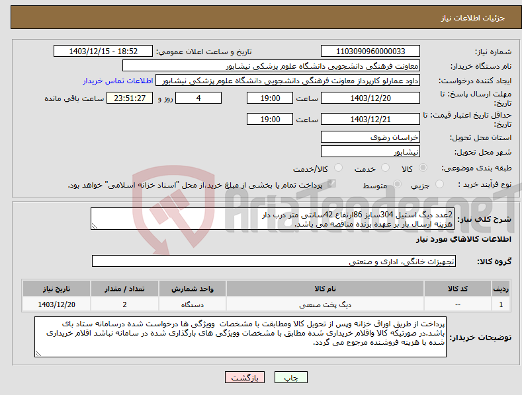The height and width of the screenshot is (395, 522).
Task: Click the announcement date field 1403/12/15 - 18:52
Action: (x=103, y=52)
